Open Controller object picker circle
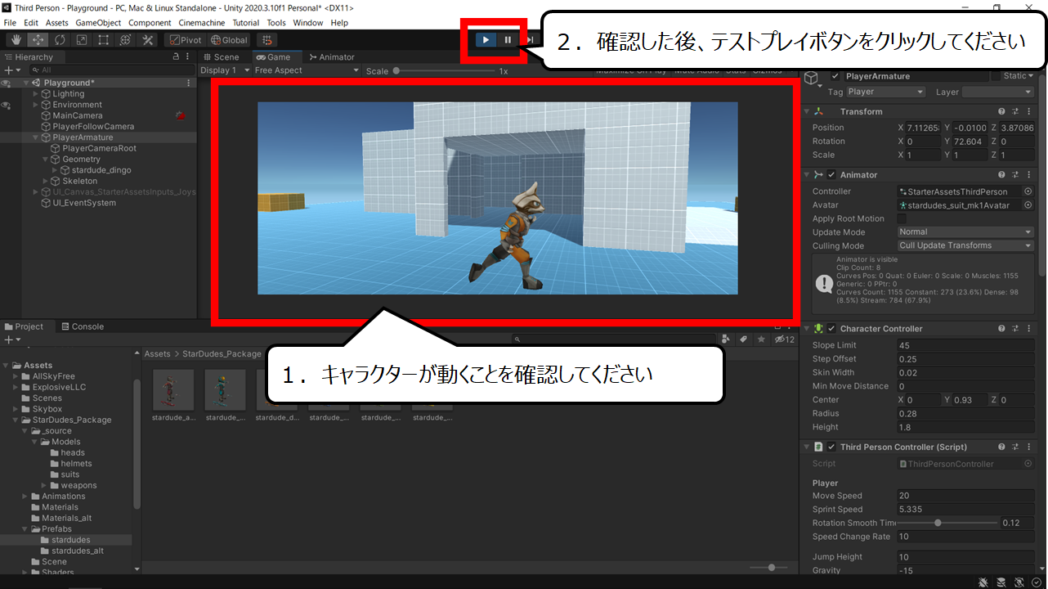 pyautogui.click(x=1028, y=191)
